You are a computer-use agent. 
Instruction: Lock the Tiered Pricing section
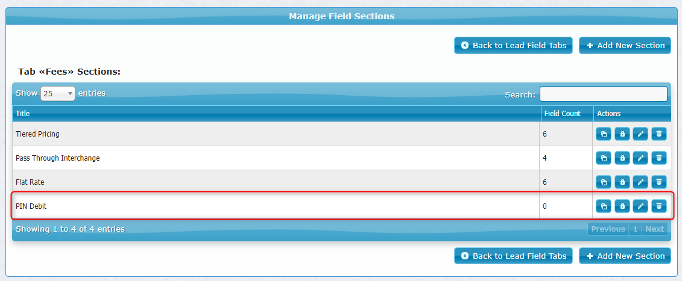(622, 134)
